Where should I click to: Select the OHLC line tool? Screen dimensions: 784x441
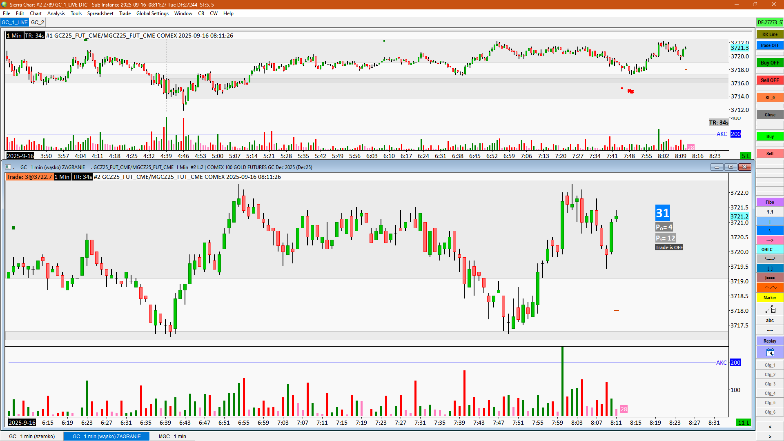770,249
